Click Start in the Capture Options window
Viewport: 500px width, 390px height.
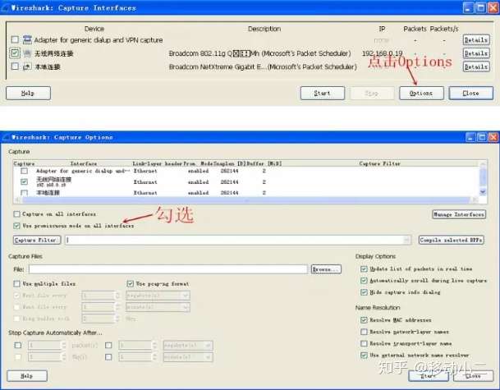click(x=429, y=376)
